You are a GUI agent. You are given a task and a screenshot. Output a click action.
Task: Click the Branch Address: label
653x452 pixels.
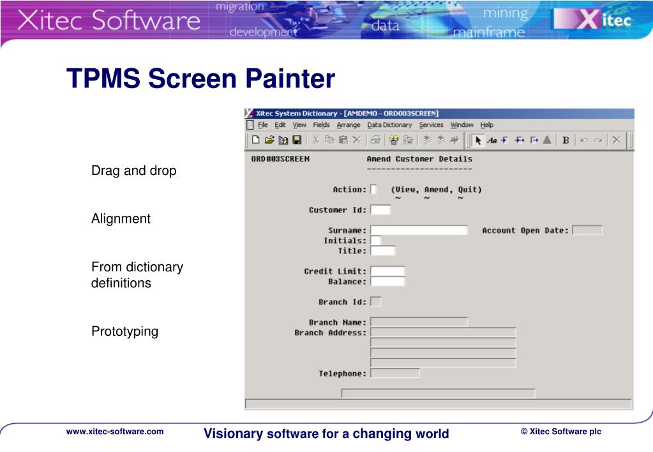(330, 333)
